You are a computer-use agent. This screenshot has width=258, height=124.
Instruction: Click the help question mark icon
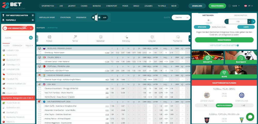[238, 45]
